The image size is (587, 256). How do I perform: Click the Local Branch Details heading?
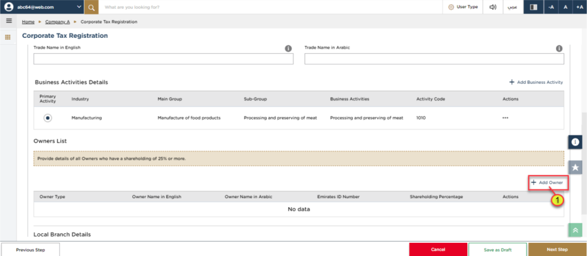pos(62,234)
